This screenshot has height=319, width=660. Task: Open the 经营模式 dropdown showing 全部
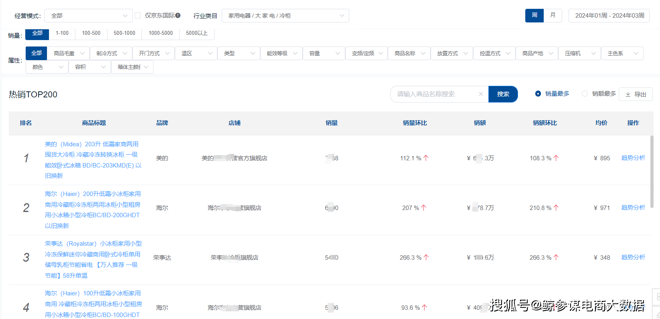[89, 16]
